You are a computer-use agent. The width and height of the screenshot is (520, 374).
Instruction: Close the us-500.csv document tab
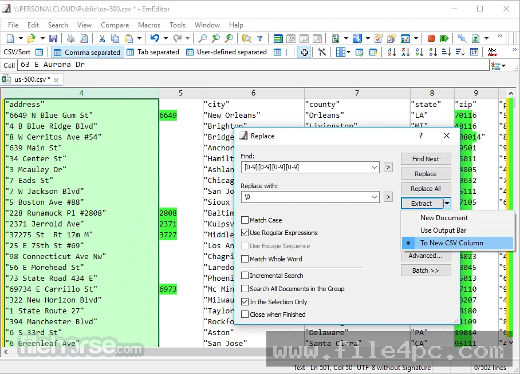coord(56,80)
